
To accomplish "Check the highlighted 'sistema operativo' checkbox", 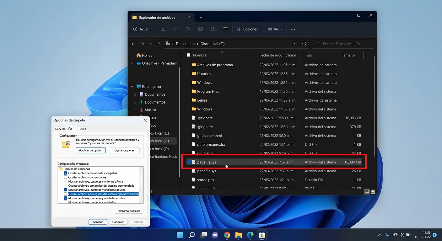I will coord(65,194).
